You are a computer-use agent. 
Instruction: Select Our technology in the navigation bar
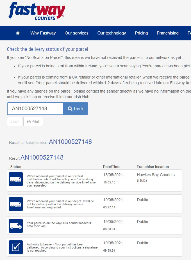point(112,33)
